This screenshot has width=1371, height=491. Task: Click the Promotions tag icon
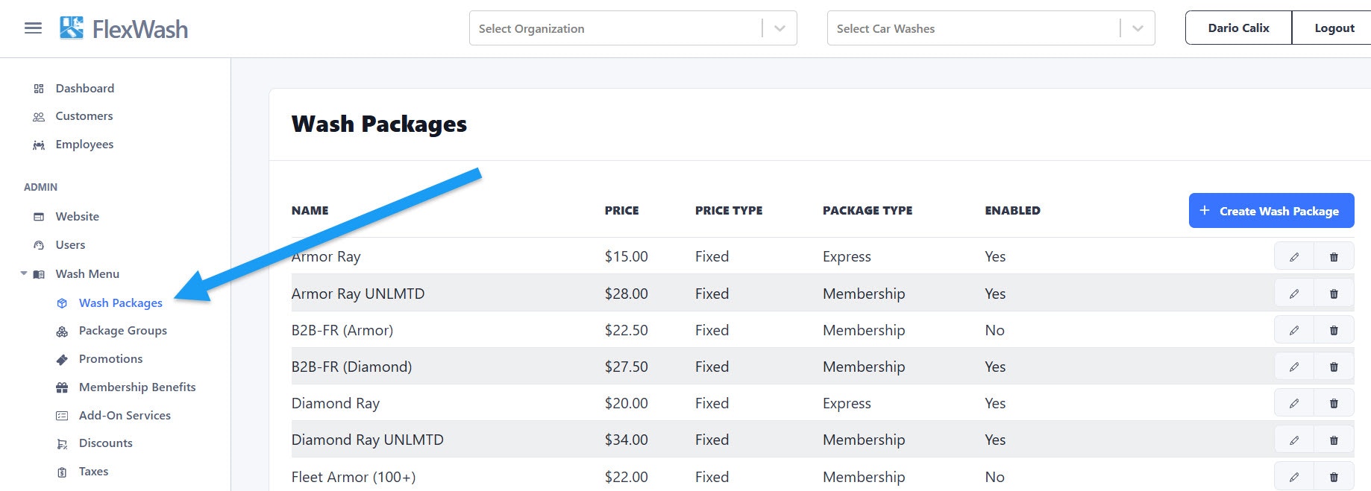point(63,360)
